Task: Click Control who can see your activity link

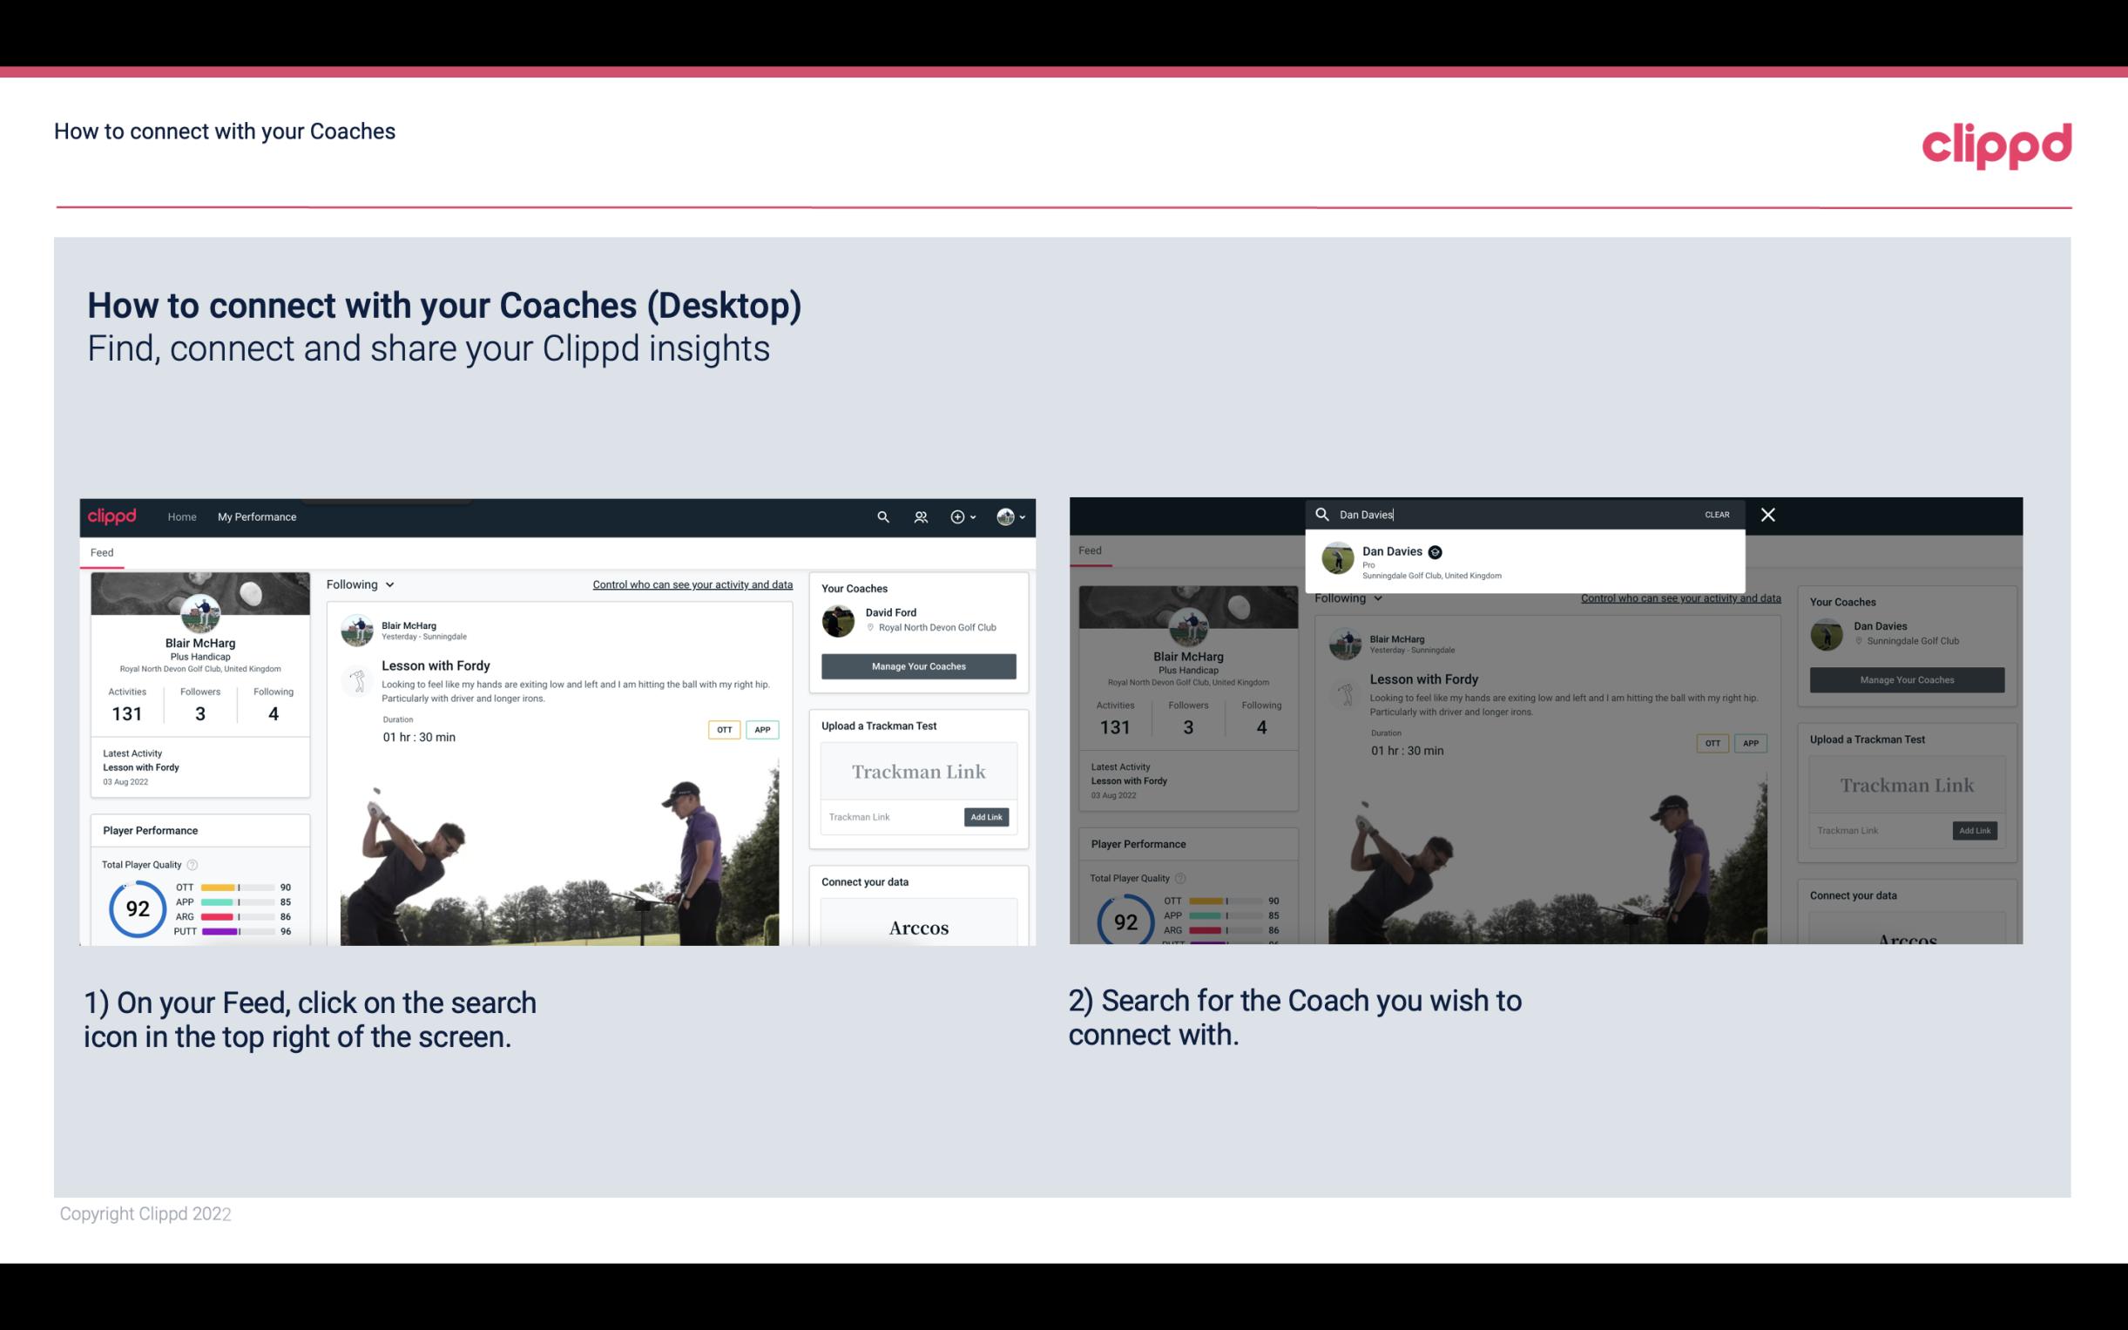Action: (x=689, y=585)
